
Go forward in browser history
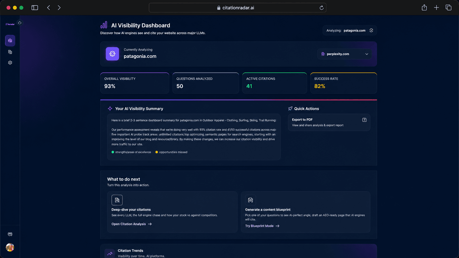pyautogui.click(x=59, y=8)
